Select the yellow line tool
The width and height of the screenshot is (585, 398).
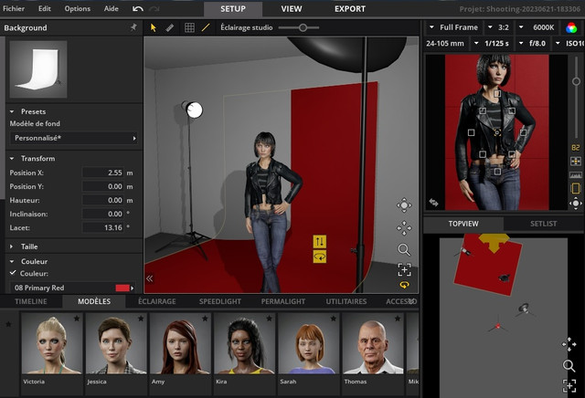206,27
